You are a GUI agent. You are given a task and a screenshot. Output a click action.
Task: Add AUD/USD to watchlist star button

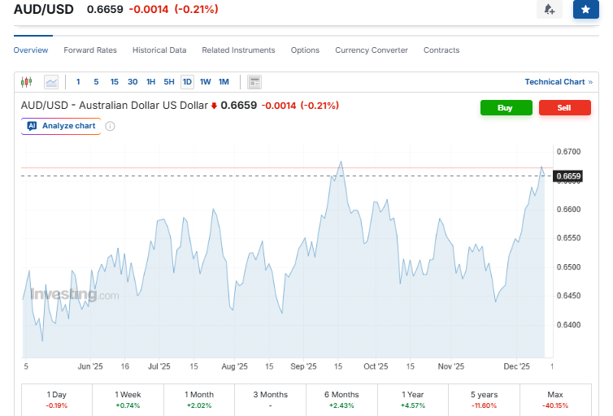[585, 10]
